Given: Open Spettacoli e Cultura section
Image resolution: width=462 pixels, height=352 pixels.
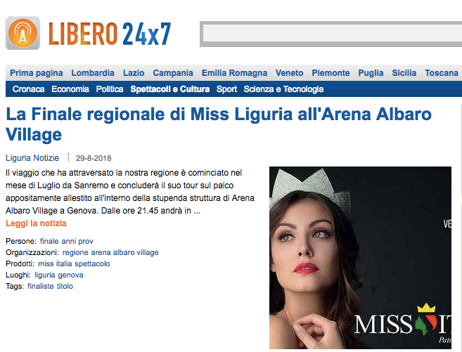Looking at the screenshot, I should click(170, 89).
